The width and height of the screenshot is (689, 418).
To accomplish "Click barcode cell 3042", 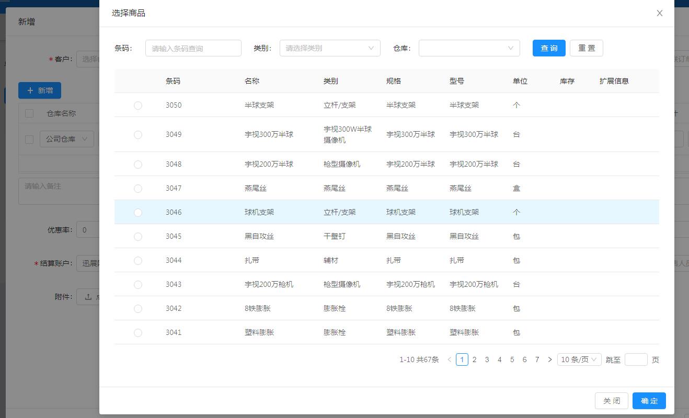I will tap(174, 308).
